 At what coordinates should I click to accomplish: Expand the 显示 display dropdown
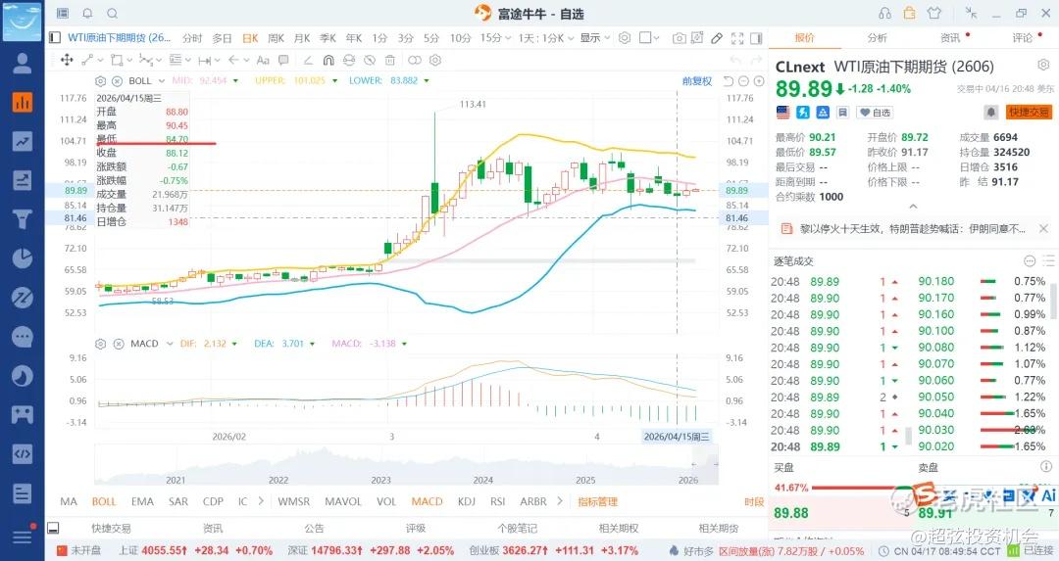[594, 38]
